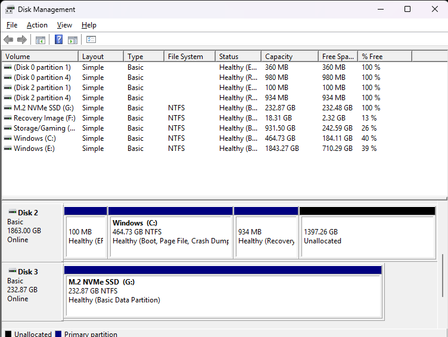
Task: Open the Action menu
Action: click(37, 25)
